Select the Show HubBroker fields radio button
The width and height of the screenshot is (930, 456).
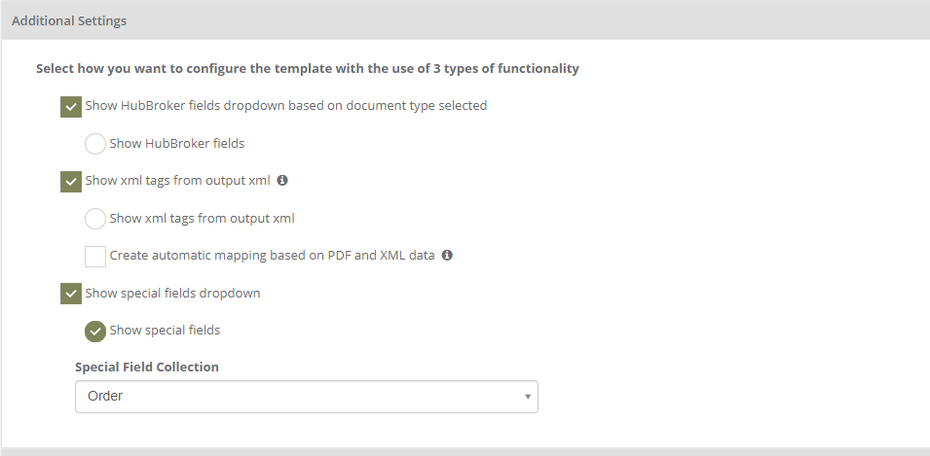point(94,144)
